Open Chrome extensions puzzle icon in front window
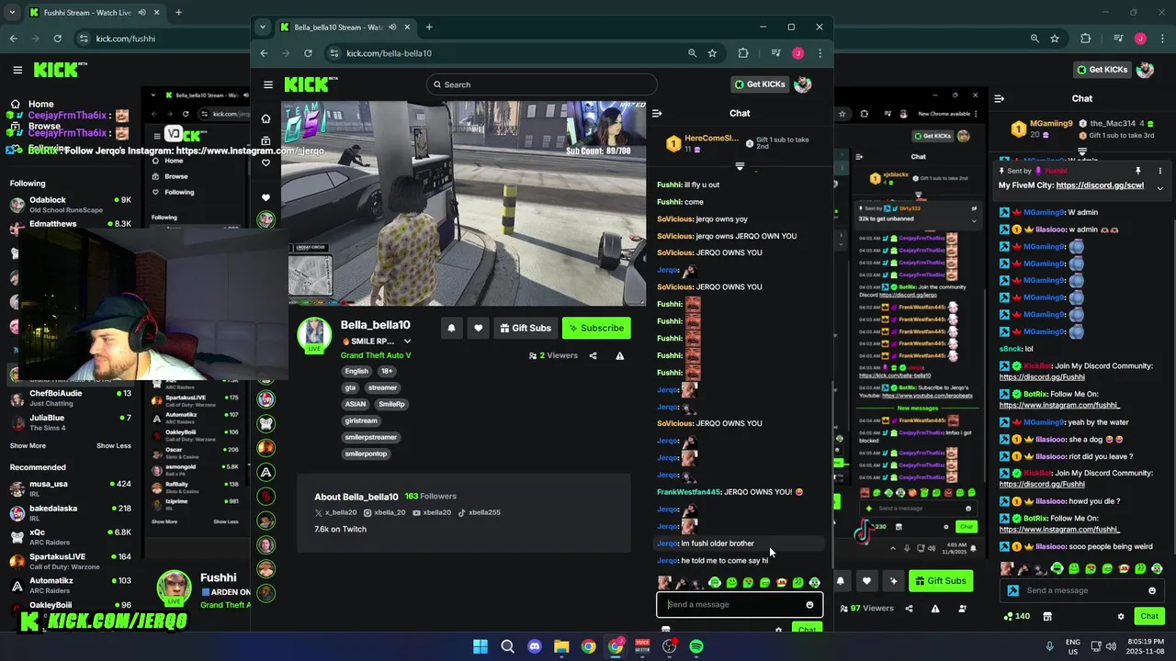This screenshot has height=661, width=1176. [743, 53]
